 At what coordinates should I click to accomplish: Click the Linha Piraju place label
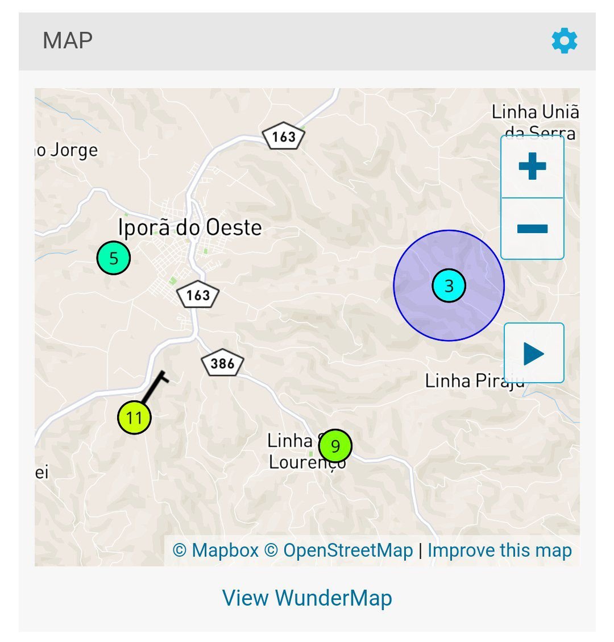tap(475, 381)
